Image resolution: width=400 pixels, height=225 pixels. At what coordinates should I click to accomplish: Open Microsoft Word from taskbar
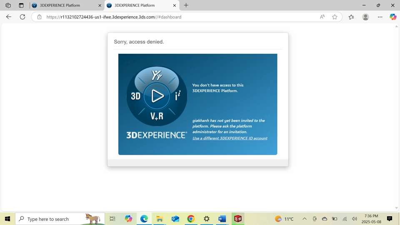(x=222, y=219)
